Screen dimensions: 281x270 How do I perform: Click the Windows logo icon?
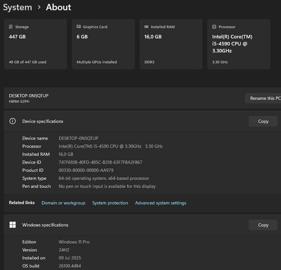click(x=12, y=225)
